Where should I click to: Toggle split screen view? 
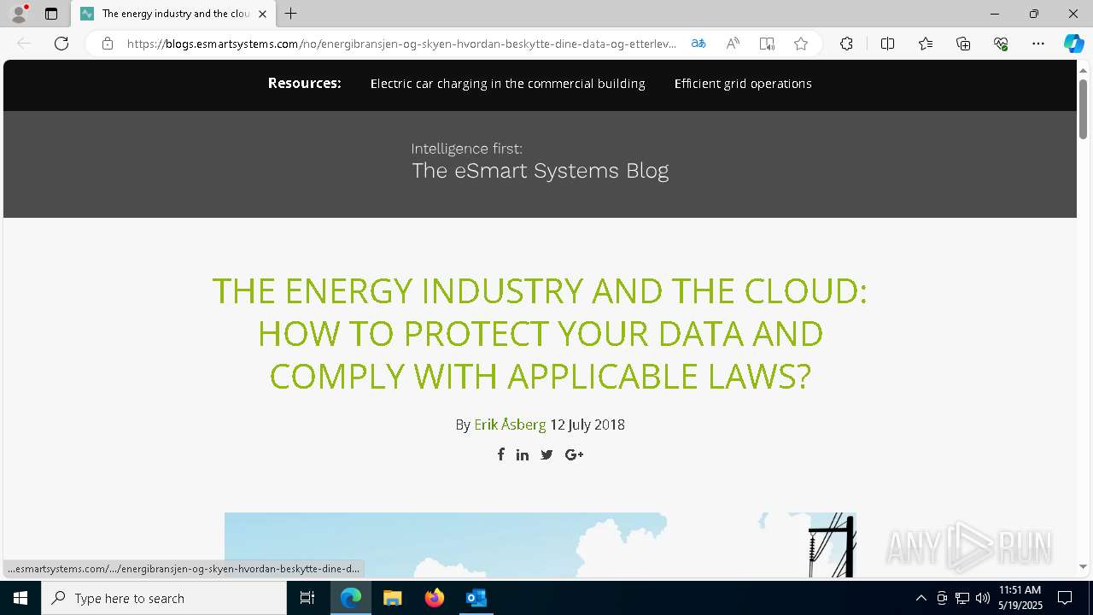tap(887, 44)
